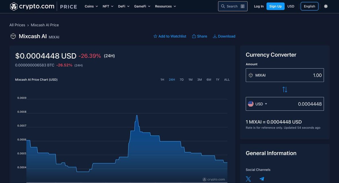Viewport: 339px width, 183px height.
Task: Expand the GameFi menu
Action: point(142,6)
